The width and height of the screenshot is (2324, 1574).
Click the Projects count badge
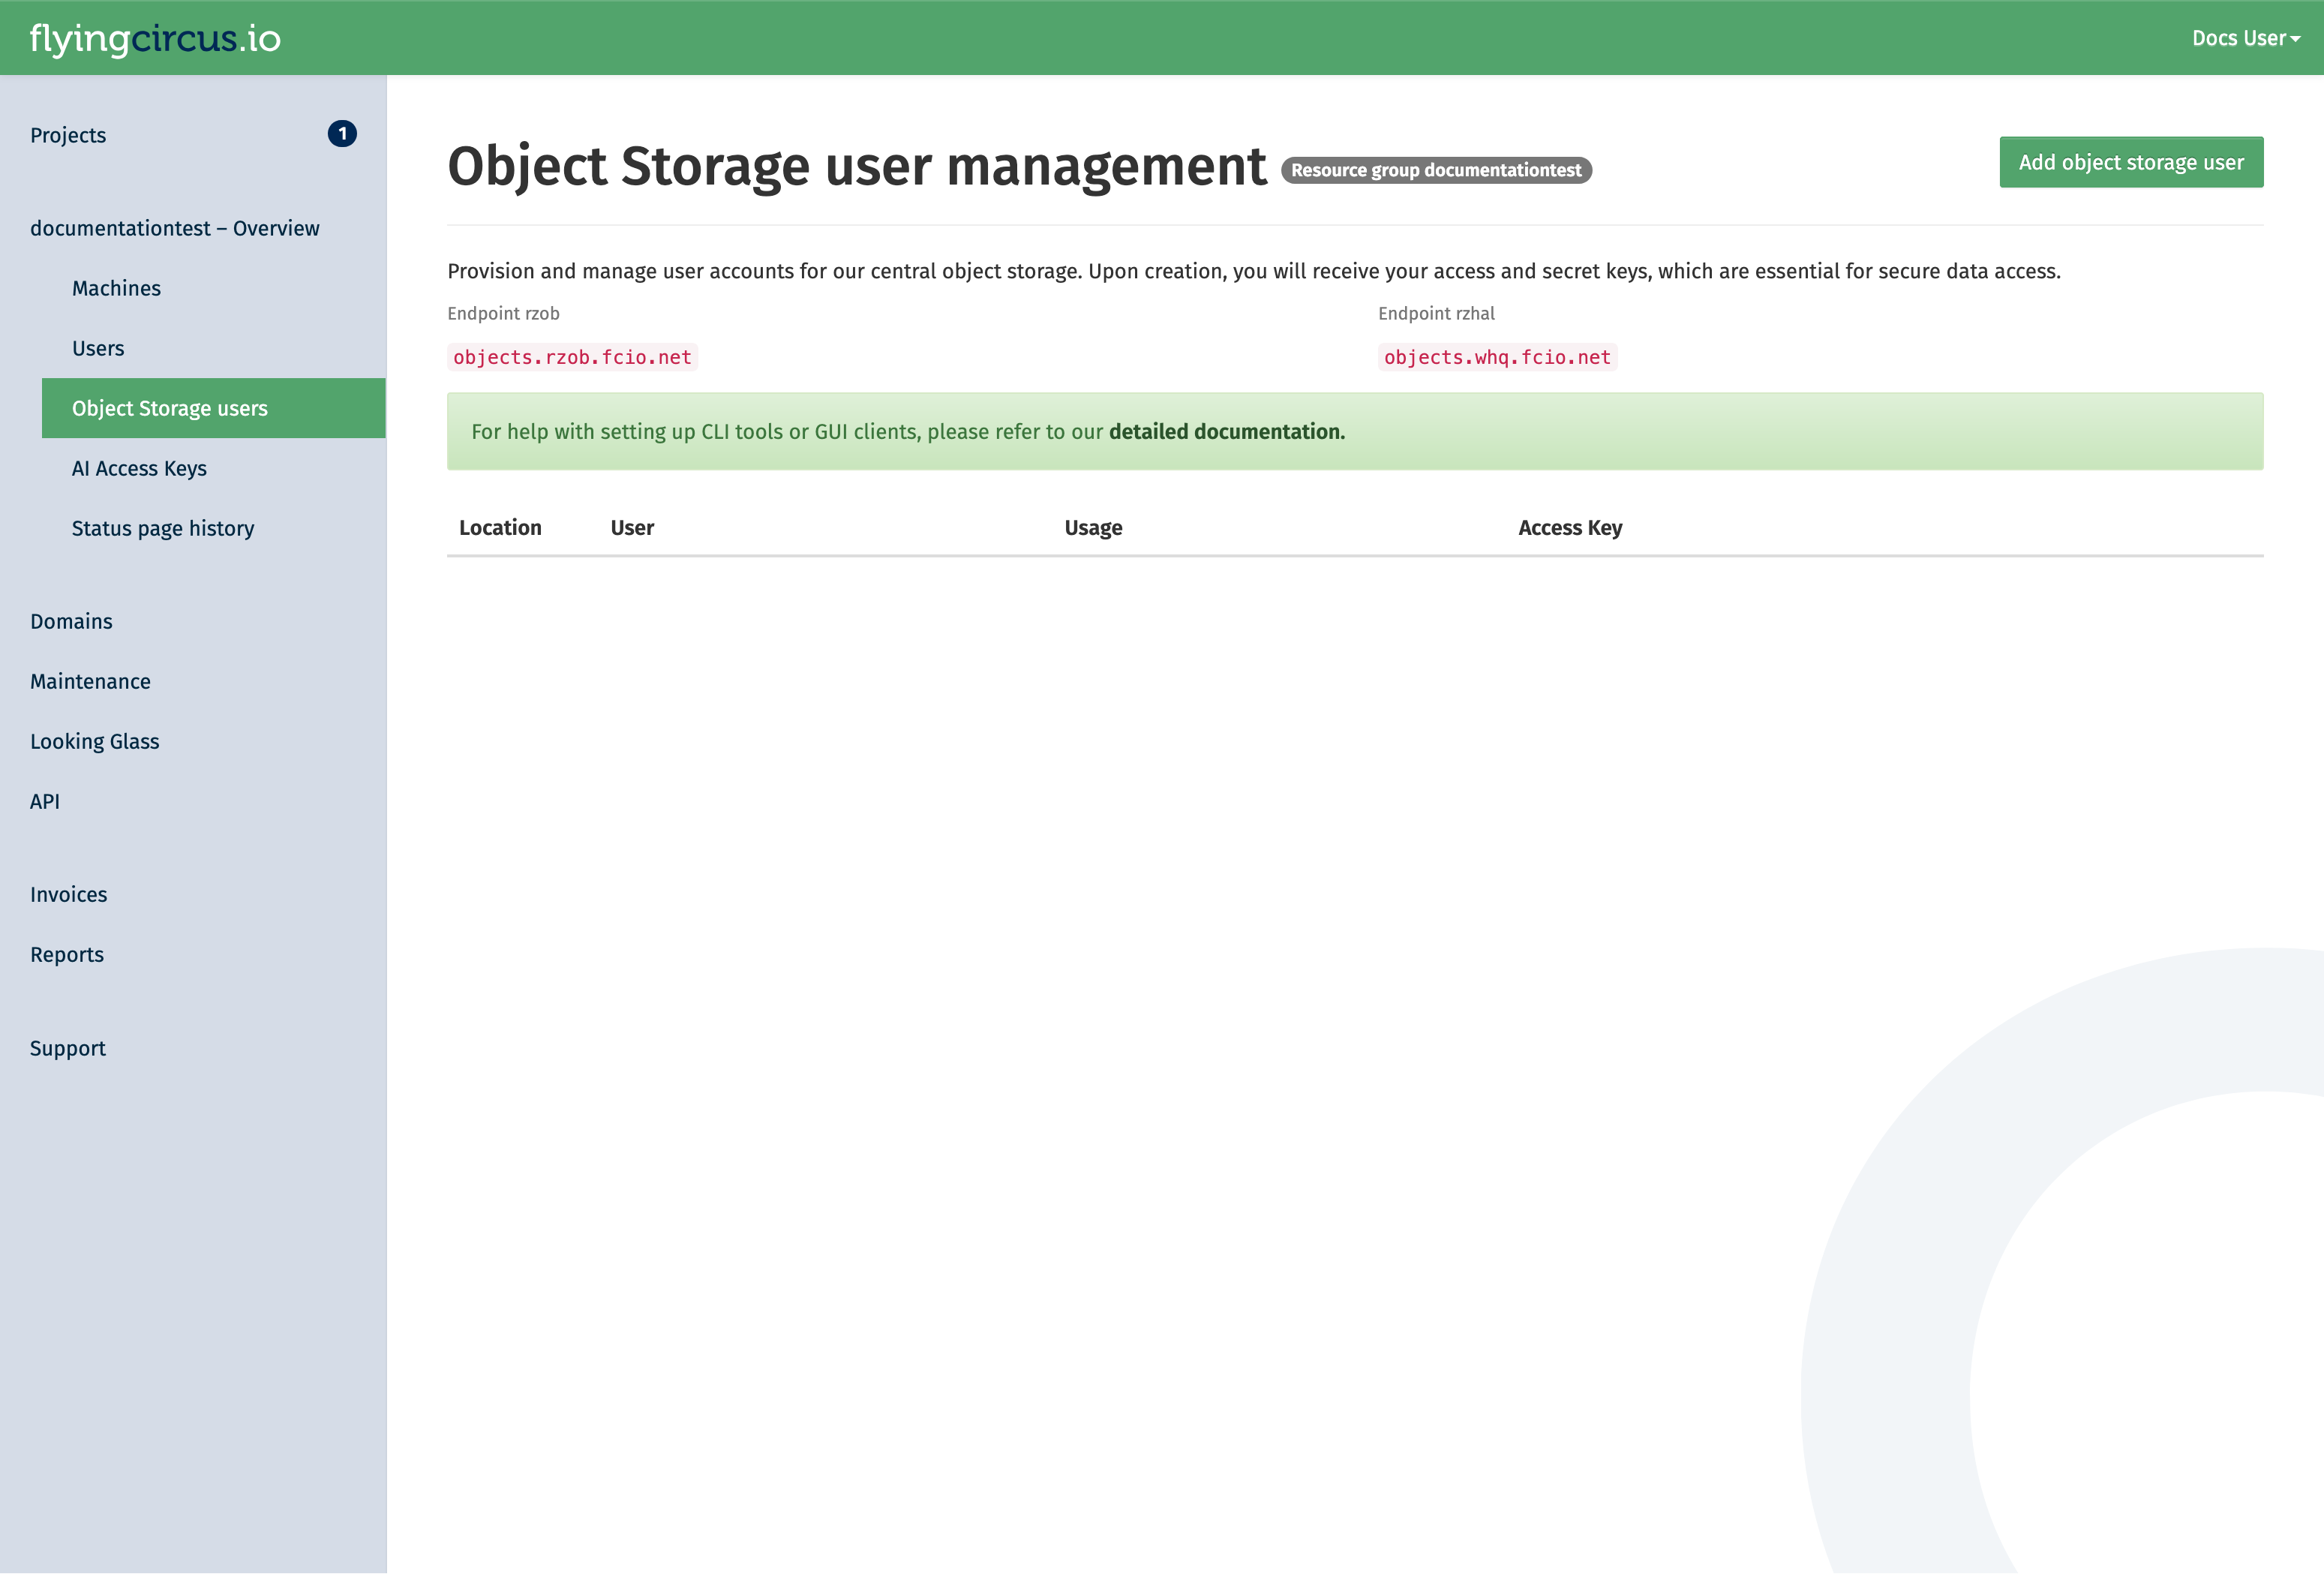tap(342, 134)
